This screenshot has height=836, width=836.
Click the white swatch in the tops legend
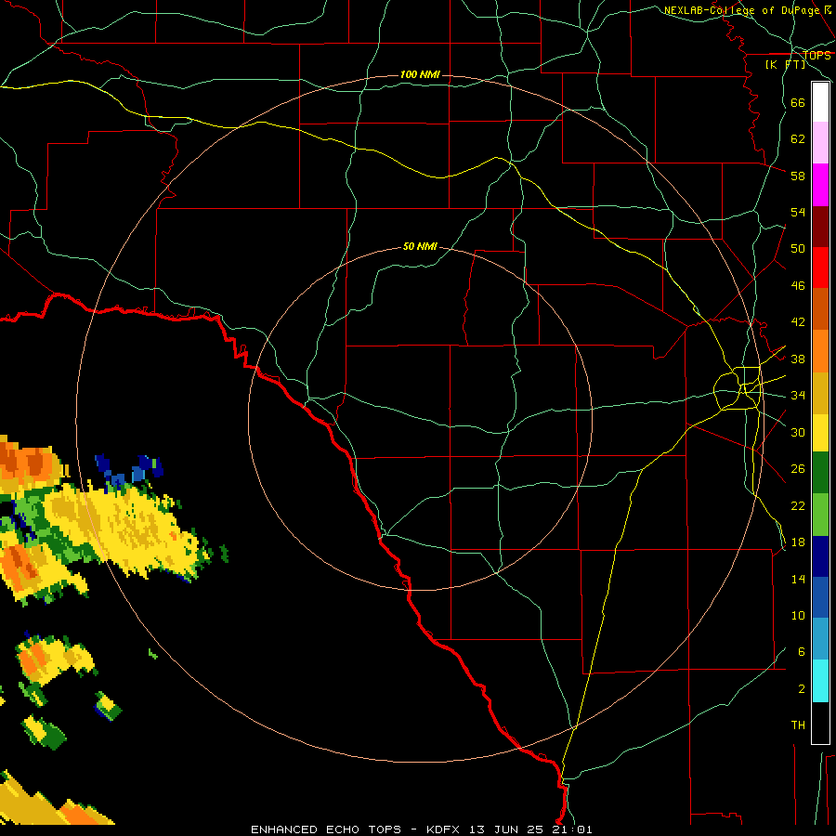coord(820,102)
